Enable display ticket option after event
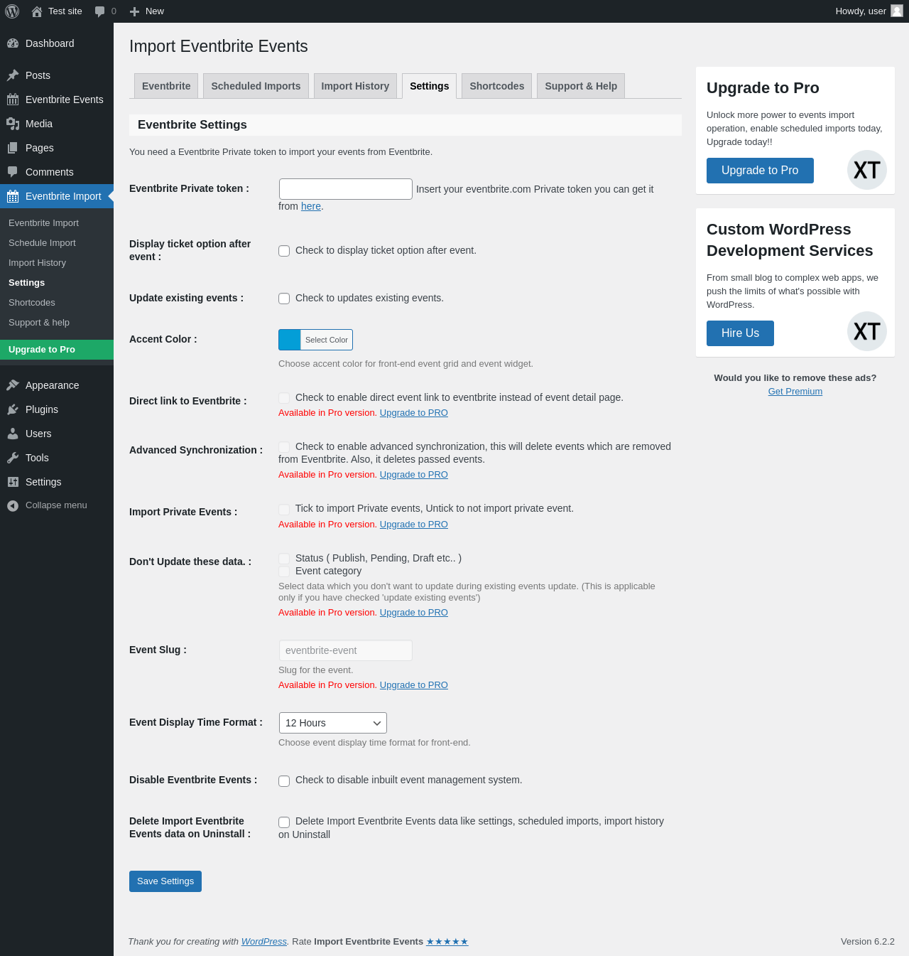The width and height of the screenshot is (909, 956). [284, 251]
